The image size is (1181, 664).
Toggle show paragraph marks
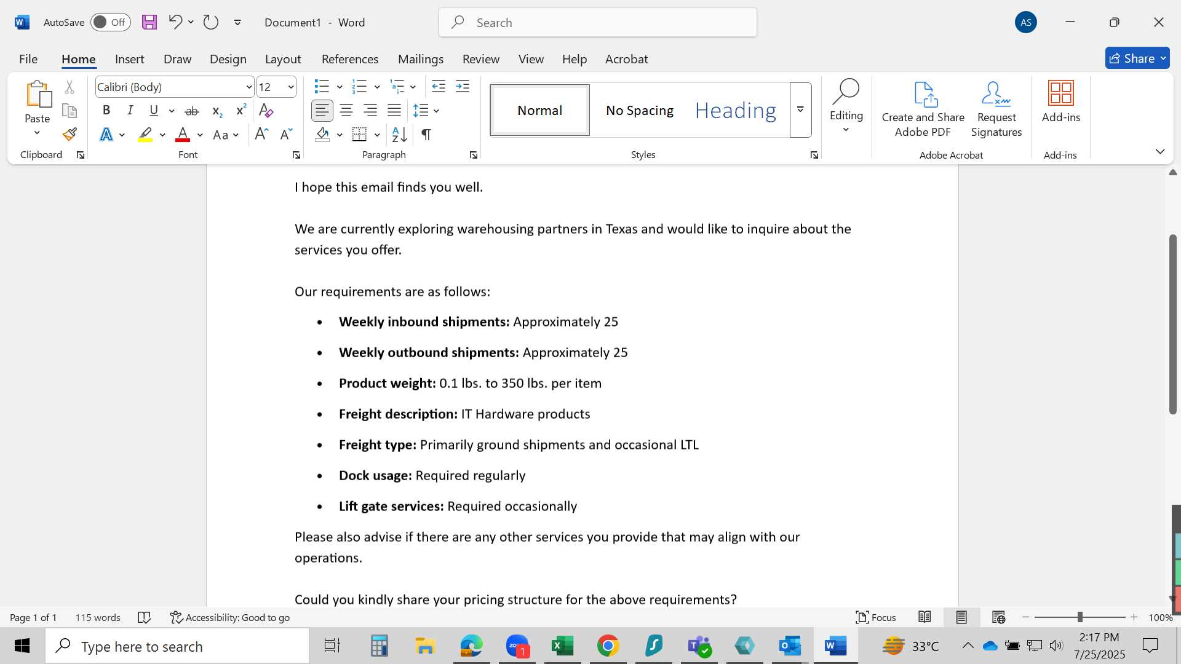pyautogui.click(x=426, y=134)
